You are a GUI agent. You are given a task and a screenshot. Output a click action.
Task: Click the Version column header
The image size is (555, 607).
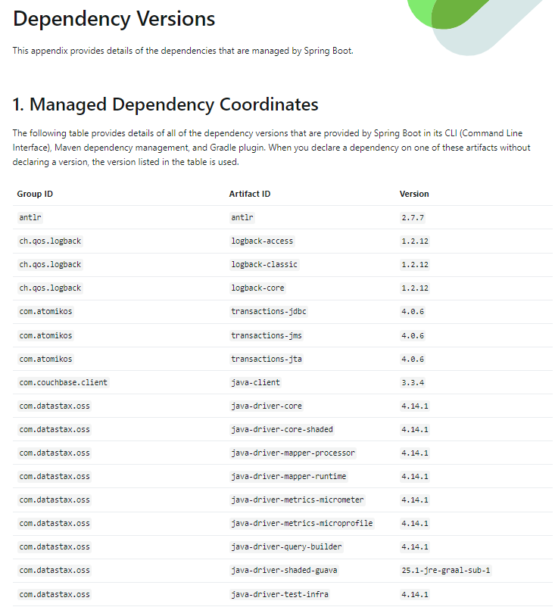coord(414,194)
